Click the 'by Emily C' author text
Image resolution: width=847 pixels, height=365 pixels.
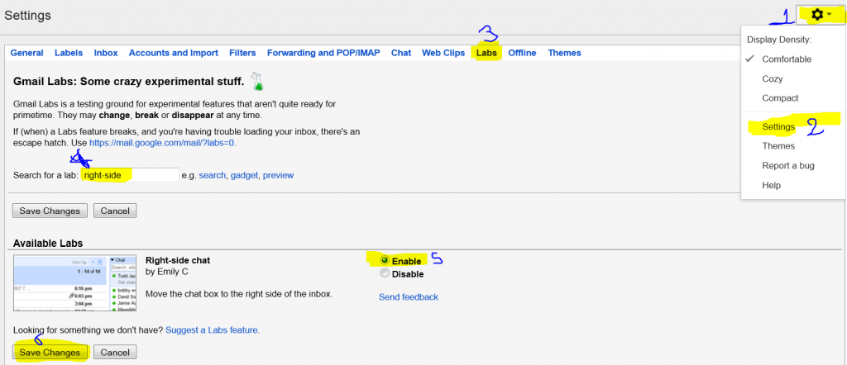click(x=167, y=272)
